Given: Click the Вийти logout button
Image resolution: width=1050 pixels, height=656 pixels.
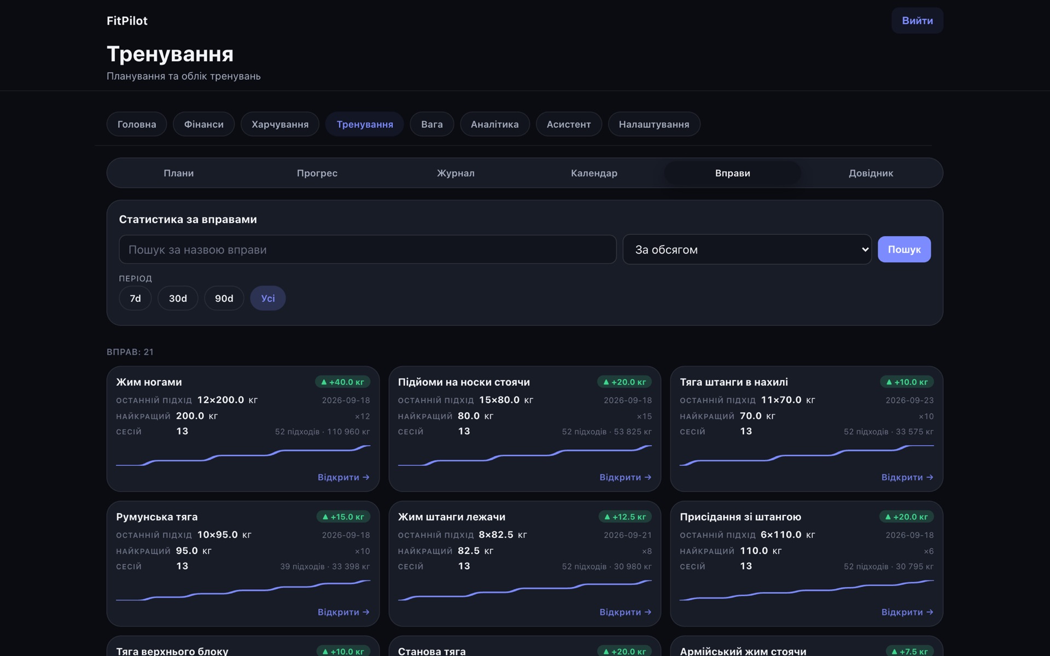Looking at the screenshot, I should (x=917, y=21).
